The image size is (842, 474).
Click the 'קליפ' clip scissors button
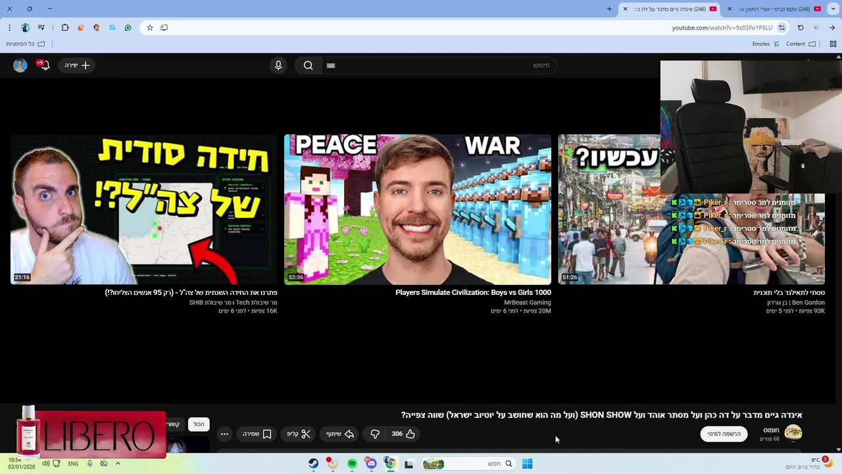click(x=299, y=434)
